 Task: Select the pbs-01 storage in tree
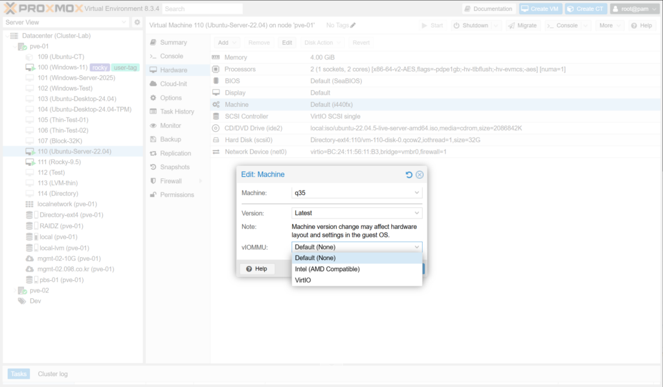pyautogui.click(x=60, y=280)
